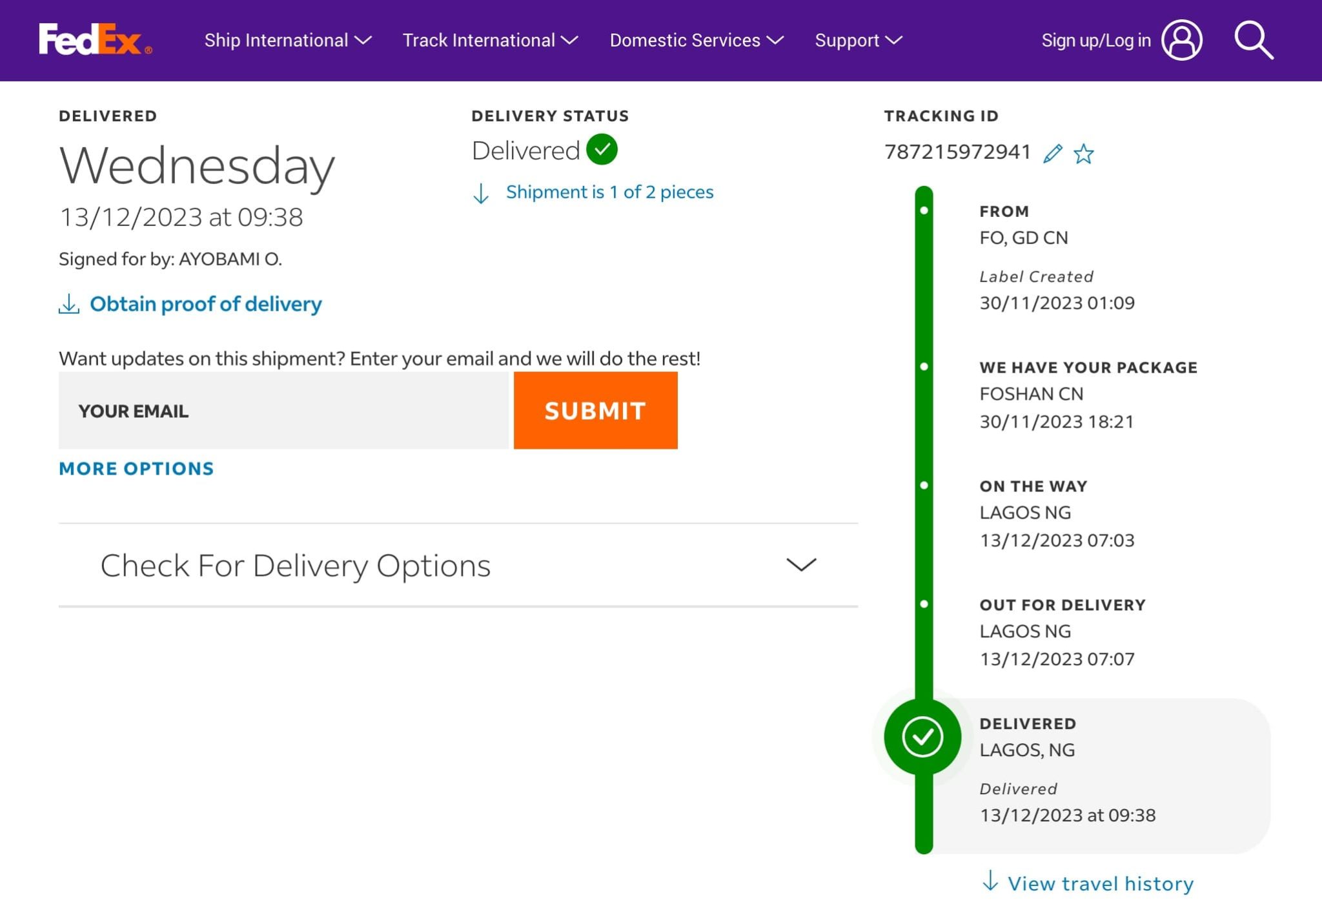Click the proof of delivery download icon
Image resolution: width=1322 pixels, height=915 pixels.
coord(69,304)
